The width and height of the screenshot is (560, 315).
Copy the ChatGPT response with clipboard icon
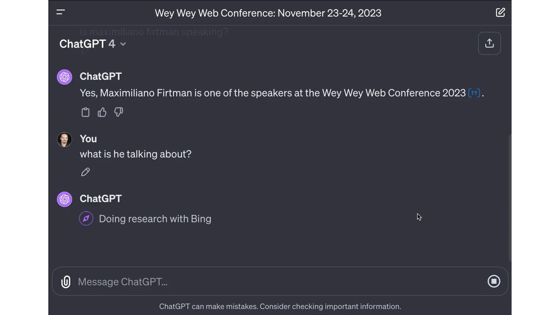[85, 112]
